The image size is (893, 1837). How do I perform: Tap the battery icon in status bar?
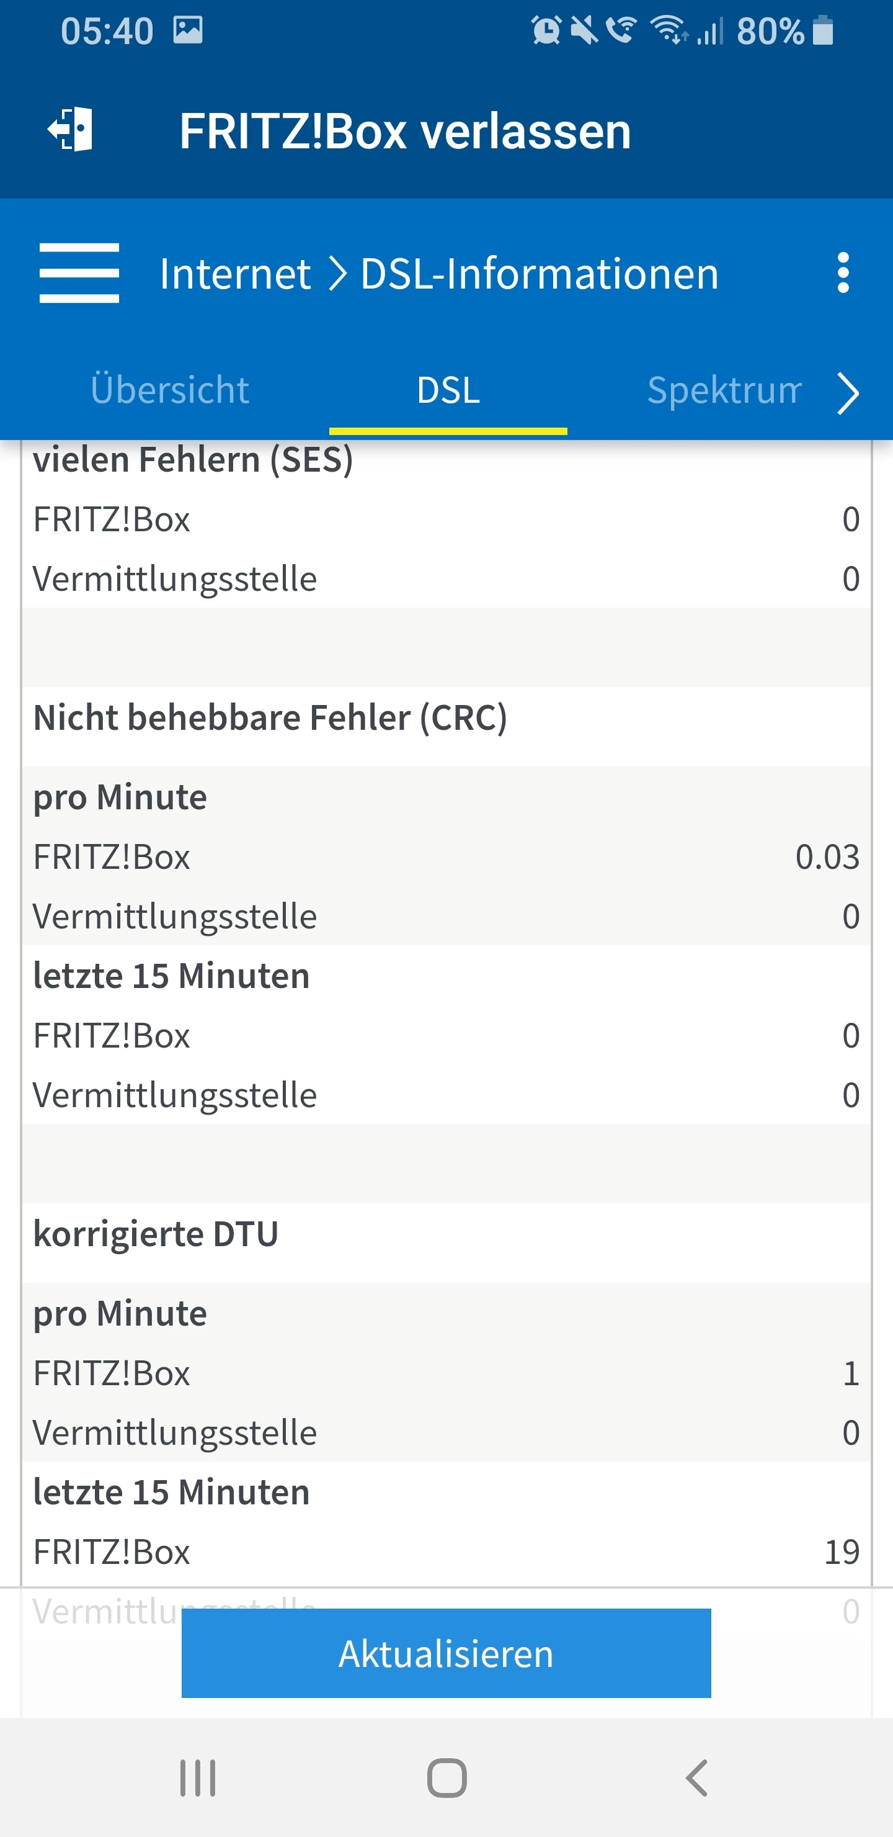pyautogui.click(x=823, y=30)
